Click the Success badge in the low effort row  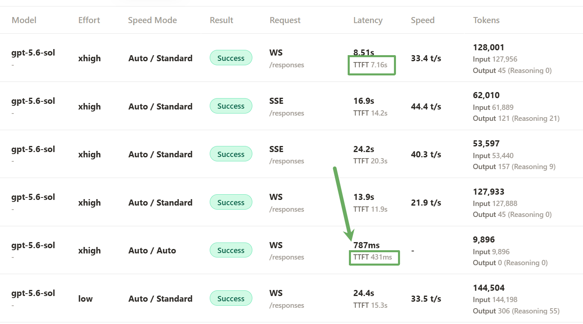click(231, 298)
